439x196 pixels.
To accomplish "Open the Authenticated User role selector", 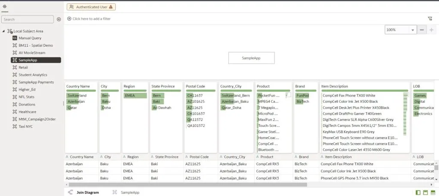I will tap(91, 7).
